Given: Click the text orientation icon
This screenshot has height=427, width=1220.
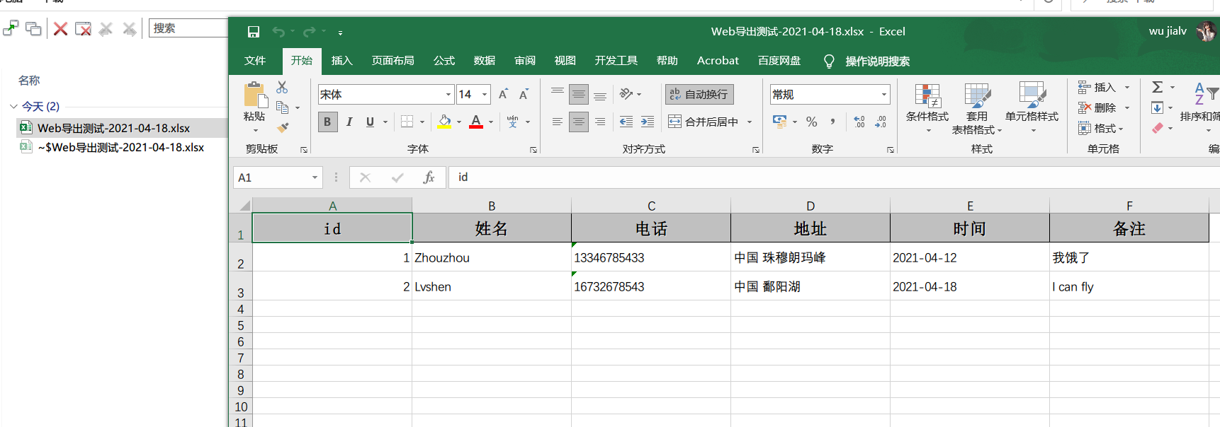Looking at the screenshot, I should pos(626,94).
